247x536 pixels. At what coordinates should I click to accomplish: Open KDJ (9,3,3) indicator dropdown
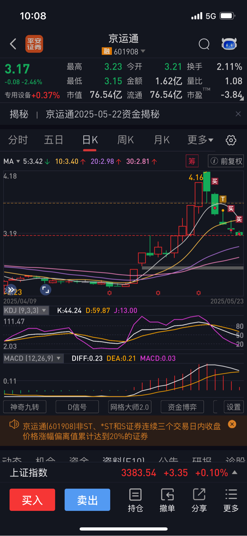(44, 310)
